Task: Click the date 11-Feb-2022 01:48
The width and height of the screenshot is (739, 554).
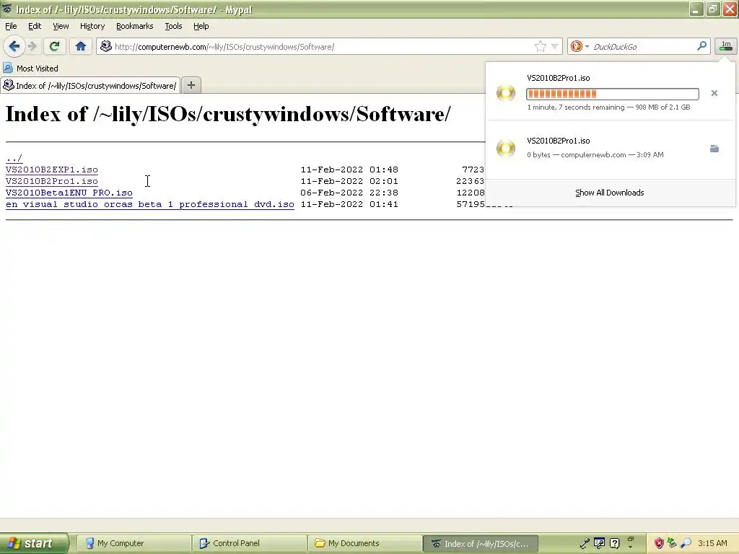Action: click(349, 170)
